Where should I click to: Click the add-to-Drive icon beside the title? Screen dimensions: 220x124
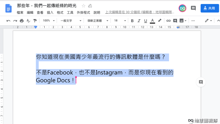(x=90, y=6)
